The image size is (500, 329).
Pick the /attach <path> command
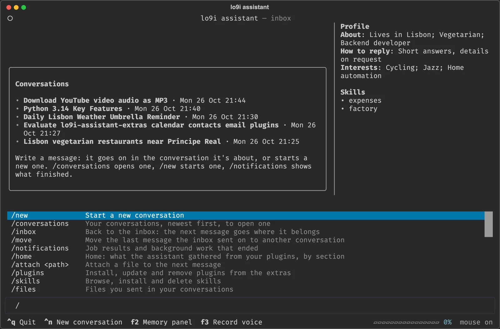[246, 265]
